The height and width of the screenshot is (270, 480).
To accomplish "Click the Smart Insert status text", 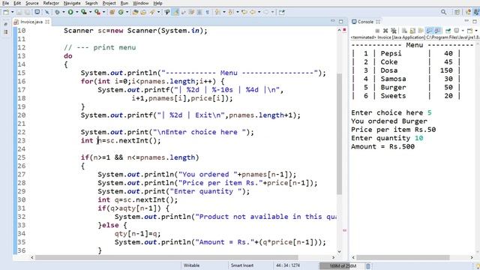I will [x=241, y=265].
